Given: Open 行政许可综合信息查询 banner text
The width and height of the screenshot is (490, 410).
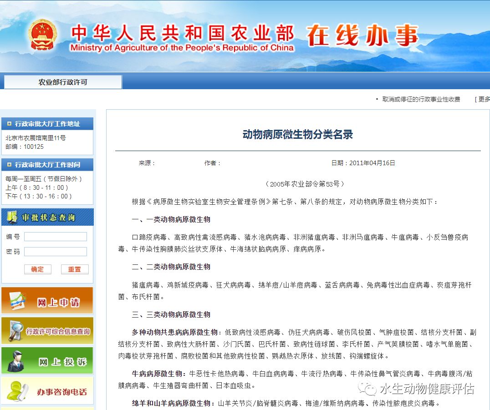Looking at the screenshot, I should (58, 331).
